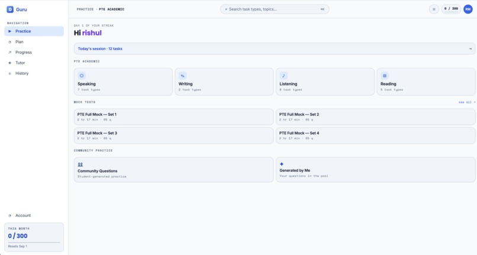Open the Account page
The height and width of the screenshot is (255, 477).
(x=34, y=215)
